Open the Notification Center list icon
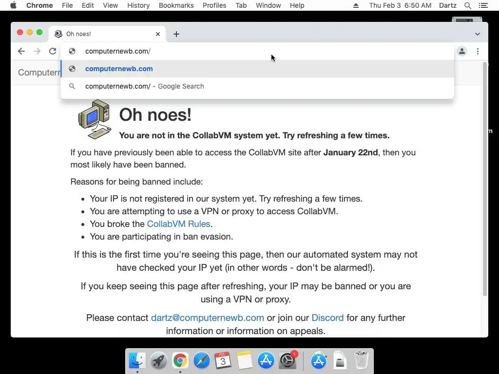499x374 pixels. coord(483,5)
